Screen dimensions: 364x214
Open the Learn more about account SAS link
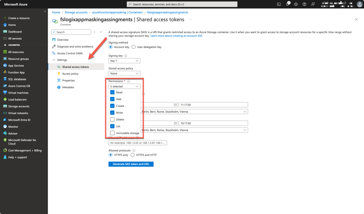click(x=176, y=36)
